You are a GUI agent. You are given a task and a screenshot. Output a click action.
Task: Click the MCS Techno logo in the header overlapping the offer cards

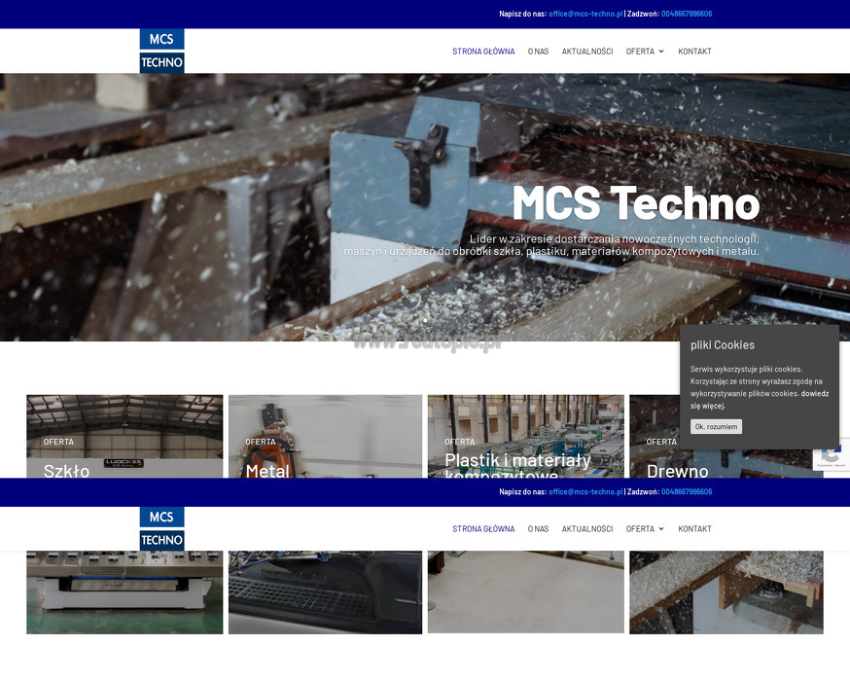[161, 528]
